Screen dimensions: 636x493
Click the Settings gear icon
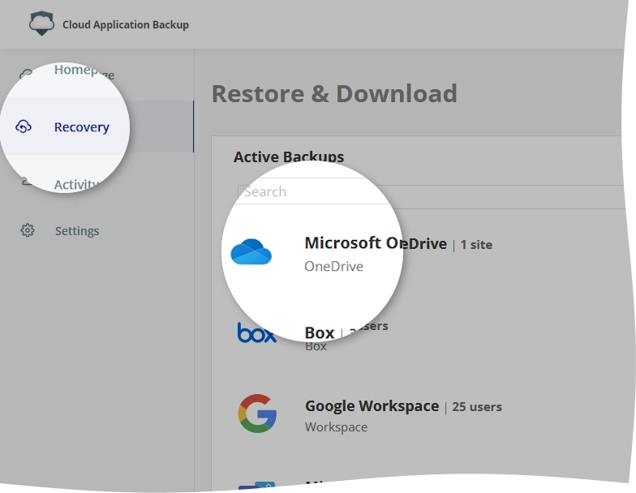pos(28,230)
